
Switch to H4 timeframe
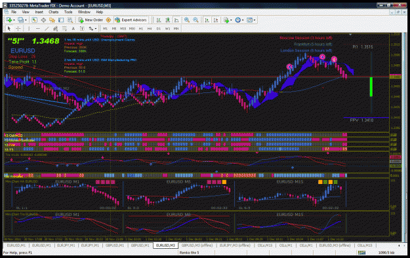tap(150, 29)
